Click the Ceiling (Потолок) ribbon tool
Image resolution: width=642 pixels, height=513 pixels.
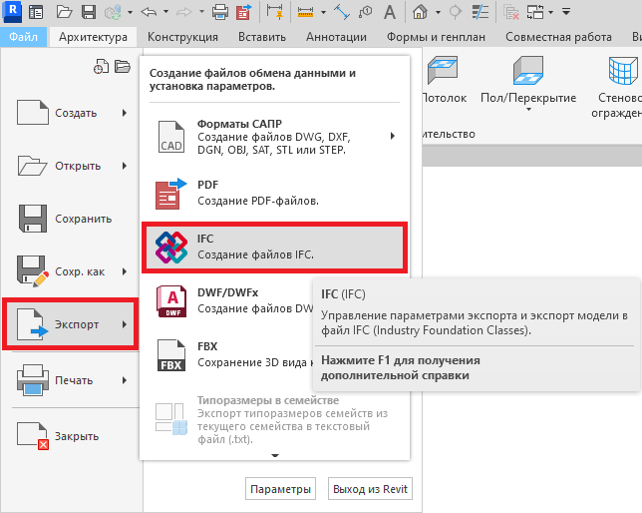click(x=444, y=81)
